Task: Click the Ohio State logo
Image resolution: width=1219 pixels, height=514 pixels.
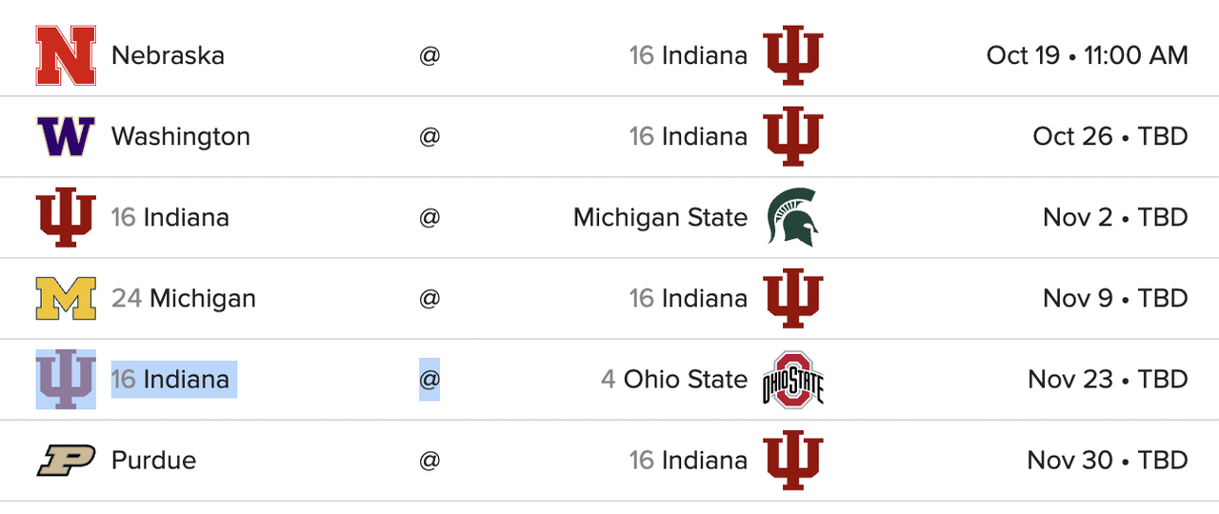Action: [x=793, y=379]
